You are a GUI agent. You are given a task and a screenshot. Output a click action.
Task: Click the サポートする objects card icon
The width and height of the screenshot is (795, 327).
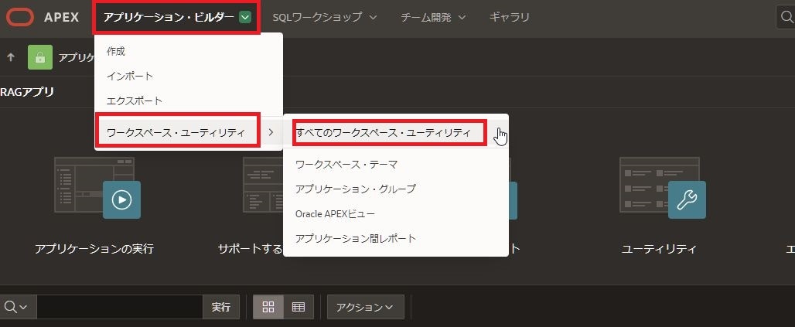263,185
